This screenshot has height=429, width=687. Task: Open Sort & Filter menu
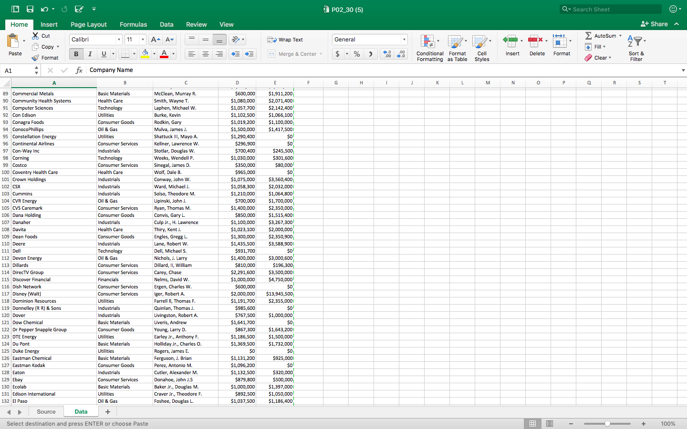click(636, 48)
